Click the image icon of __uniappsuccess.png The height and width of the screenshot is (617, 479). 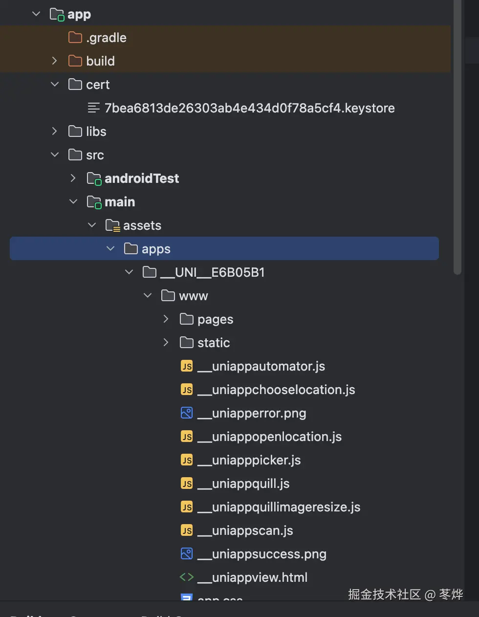pyautogui.click(x=187, y=554)
